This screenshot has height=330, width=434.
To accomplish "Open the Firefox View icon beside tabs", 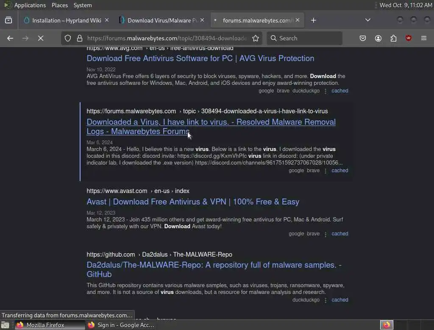I will coord(8,20).
